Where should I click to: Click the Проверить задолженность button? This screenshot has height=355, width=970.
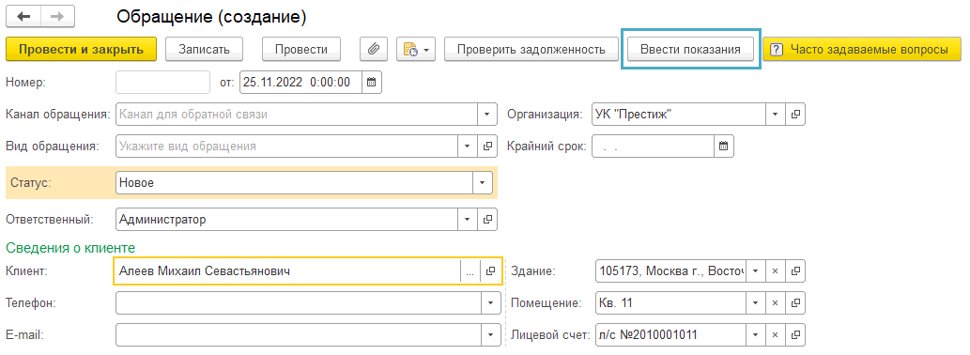531,50
